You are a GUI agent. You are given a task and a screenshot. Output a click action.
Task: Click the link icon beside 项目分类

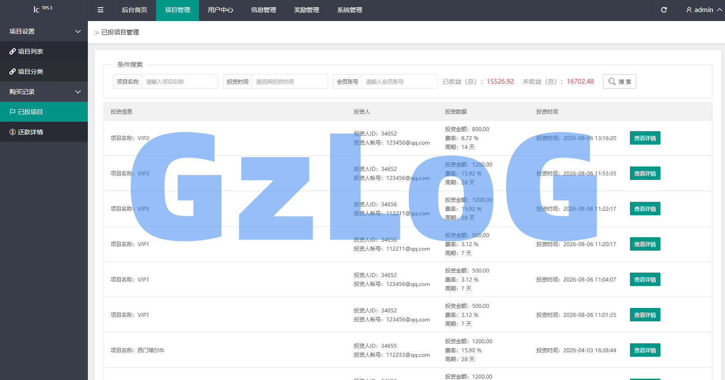tap(13, 72)
